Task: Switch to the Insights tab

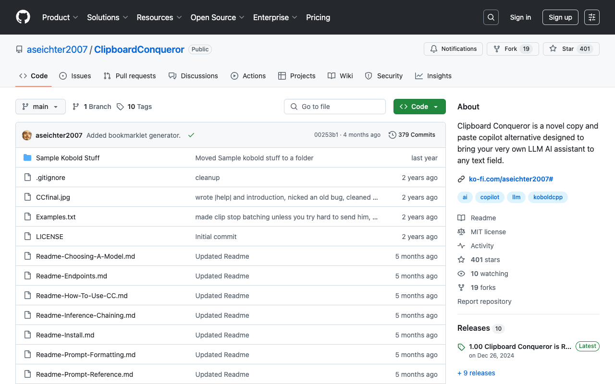Action: point(433,76)
